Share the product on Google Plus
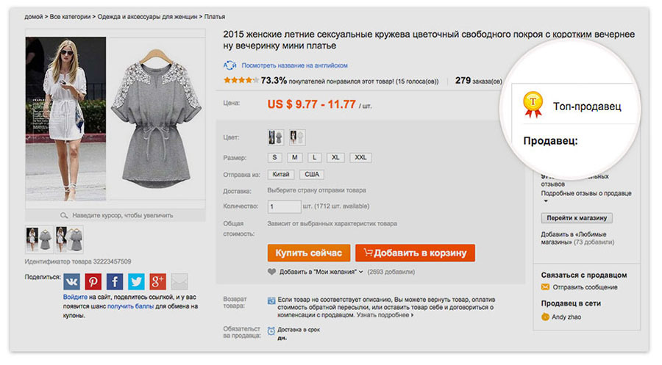 tap(157, 282)
